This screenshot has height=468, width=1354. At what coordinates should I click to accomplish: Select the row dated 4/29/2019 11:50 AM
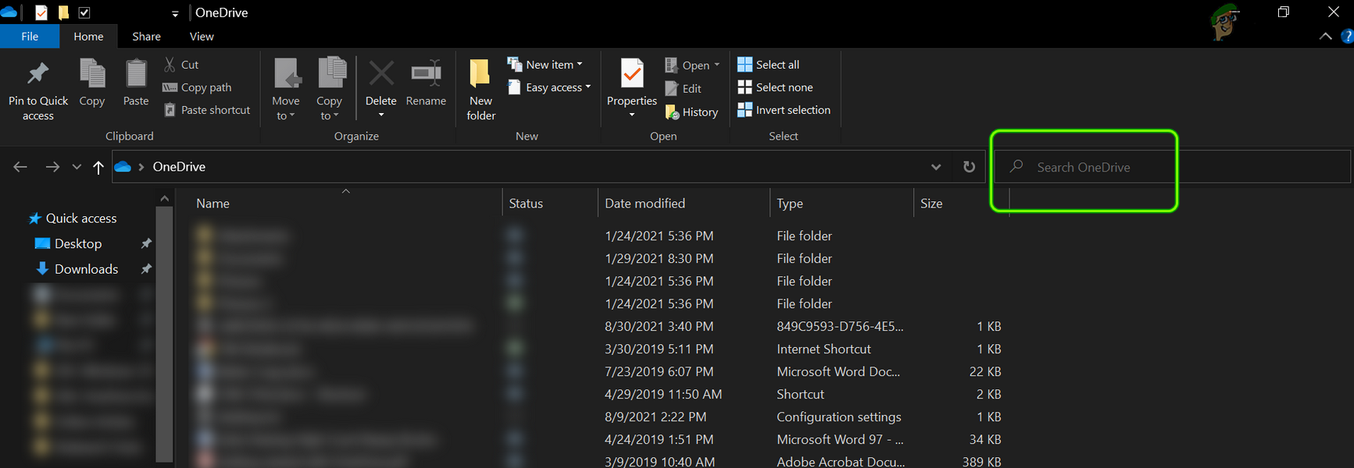click(598, 394)
